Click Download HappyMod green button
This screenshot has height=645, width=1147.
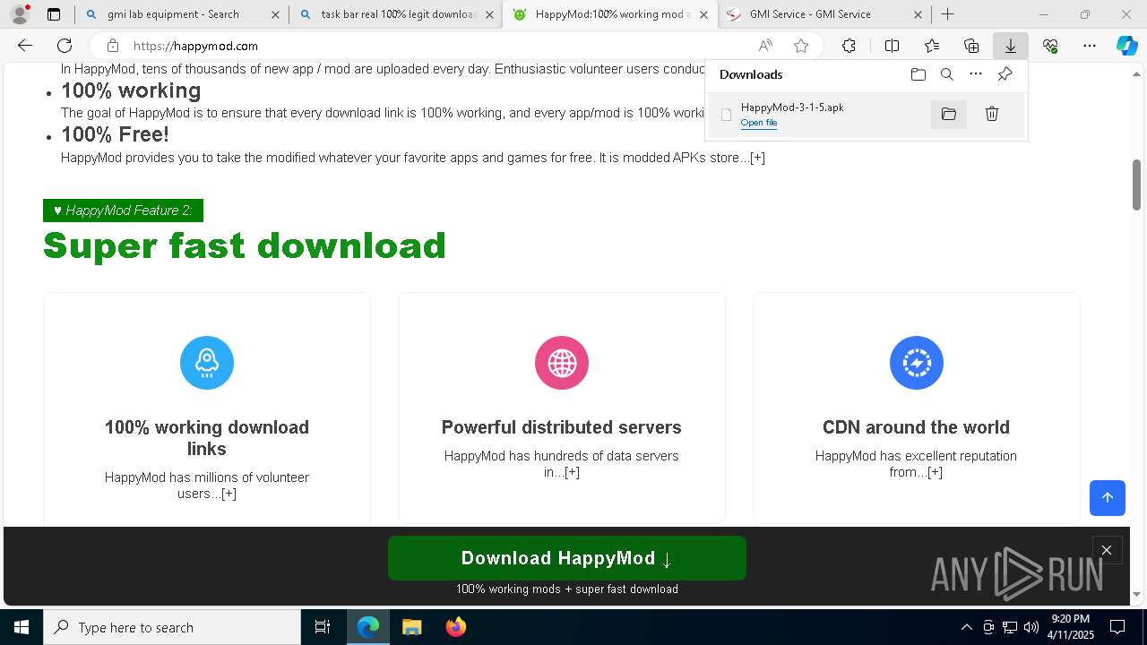click(567, 558)
